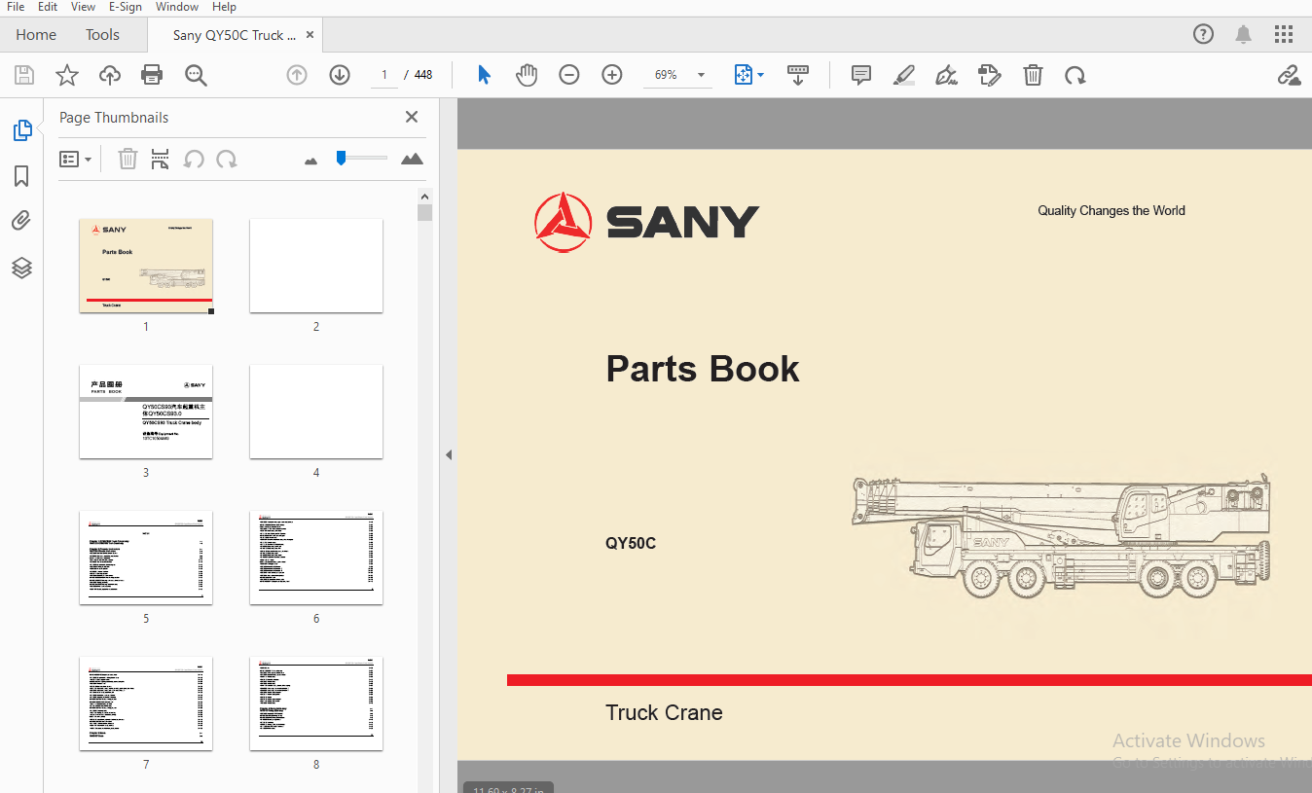This screenshot has height=793, width=1312.
Task: Rotate thumbnails clockwise
Action: [x=227, y=159]
